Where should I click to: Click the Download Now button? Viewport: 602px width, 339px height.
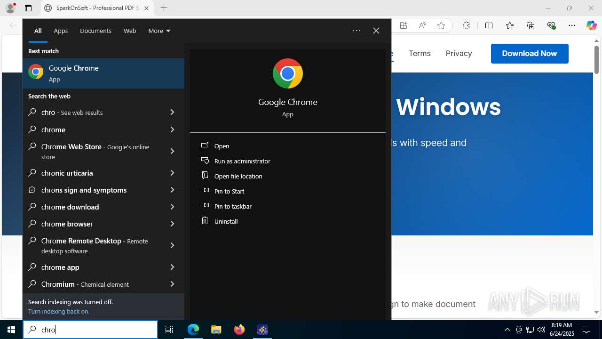click(530, 54)
